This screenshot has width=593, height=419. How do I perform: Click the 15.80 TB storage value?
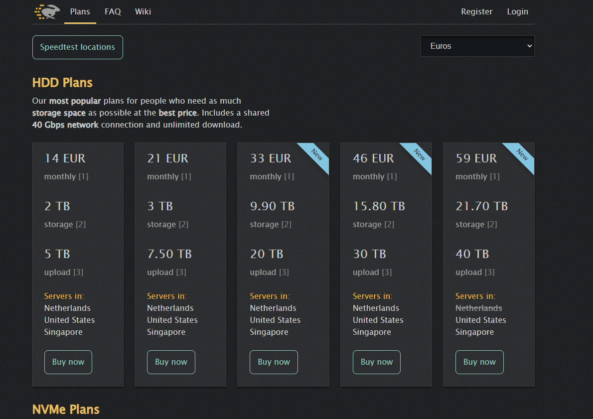[379, 206]
